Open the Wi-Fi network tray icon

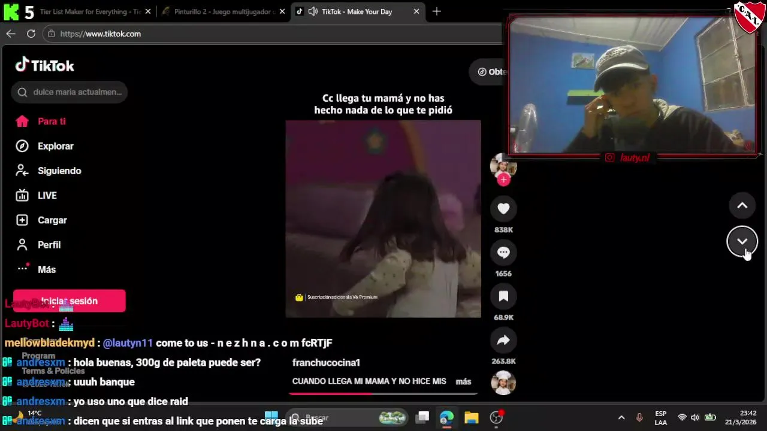coord(682,417)
